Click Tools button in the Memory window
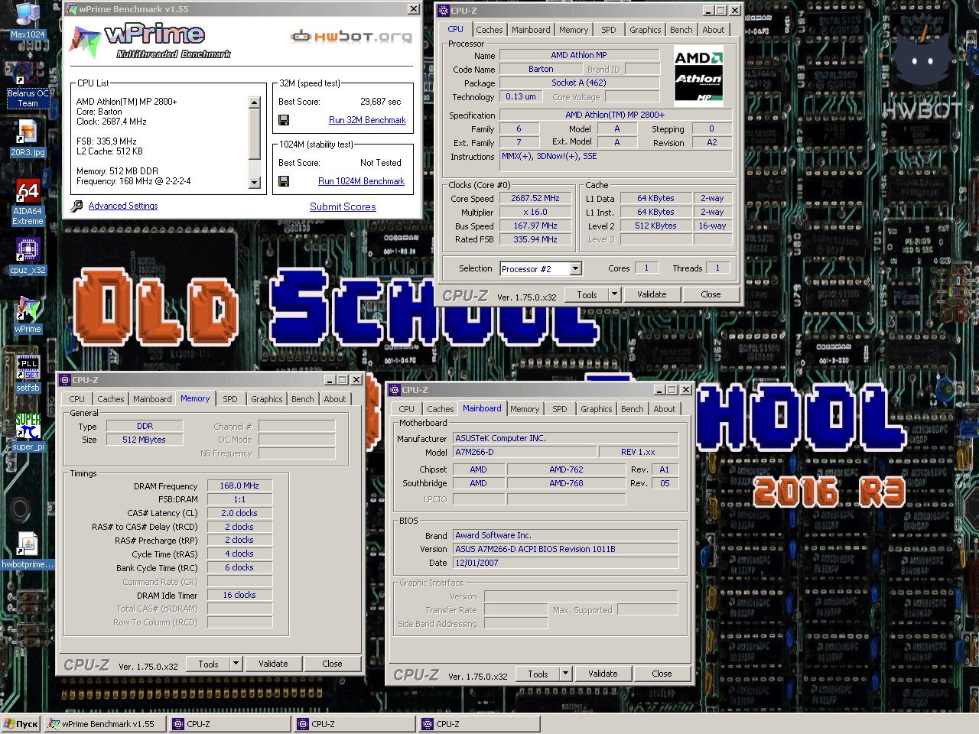Image resolution: width=979 pixels, height=734 pixels. (x=208, y=664)
